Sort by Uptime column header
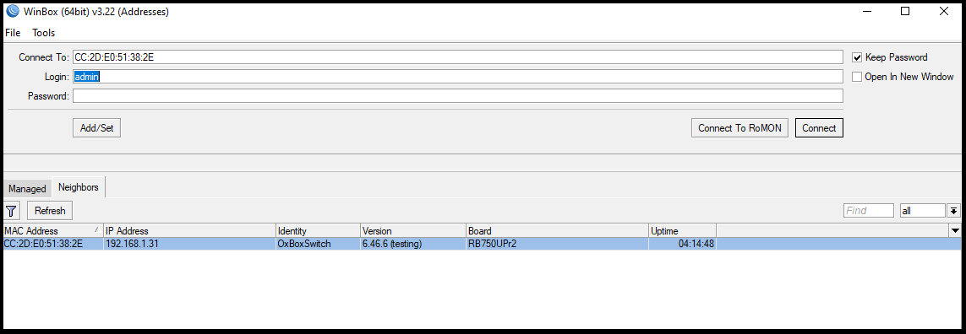This screenshot has width=966, height=334. coord(682,230)
